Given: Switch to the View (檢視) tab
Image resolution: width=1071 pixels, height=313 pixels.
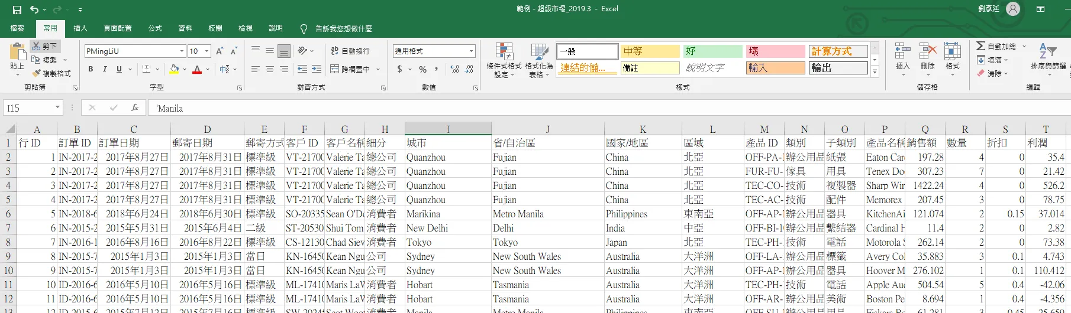Looking at the screenshot, I should click(x=246, y=28).
